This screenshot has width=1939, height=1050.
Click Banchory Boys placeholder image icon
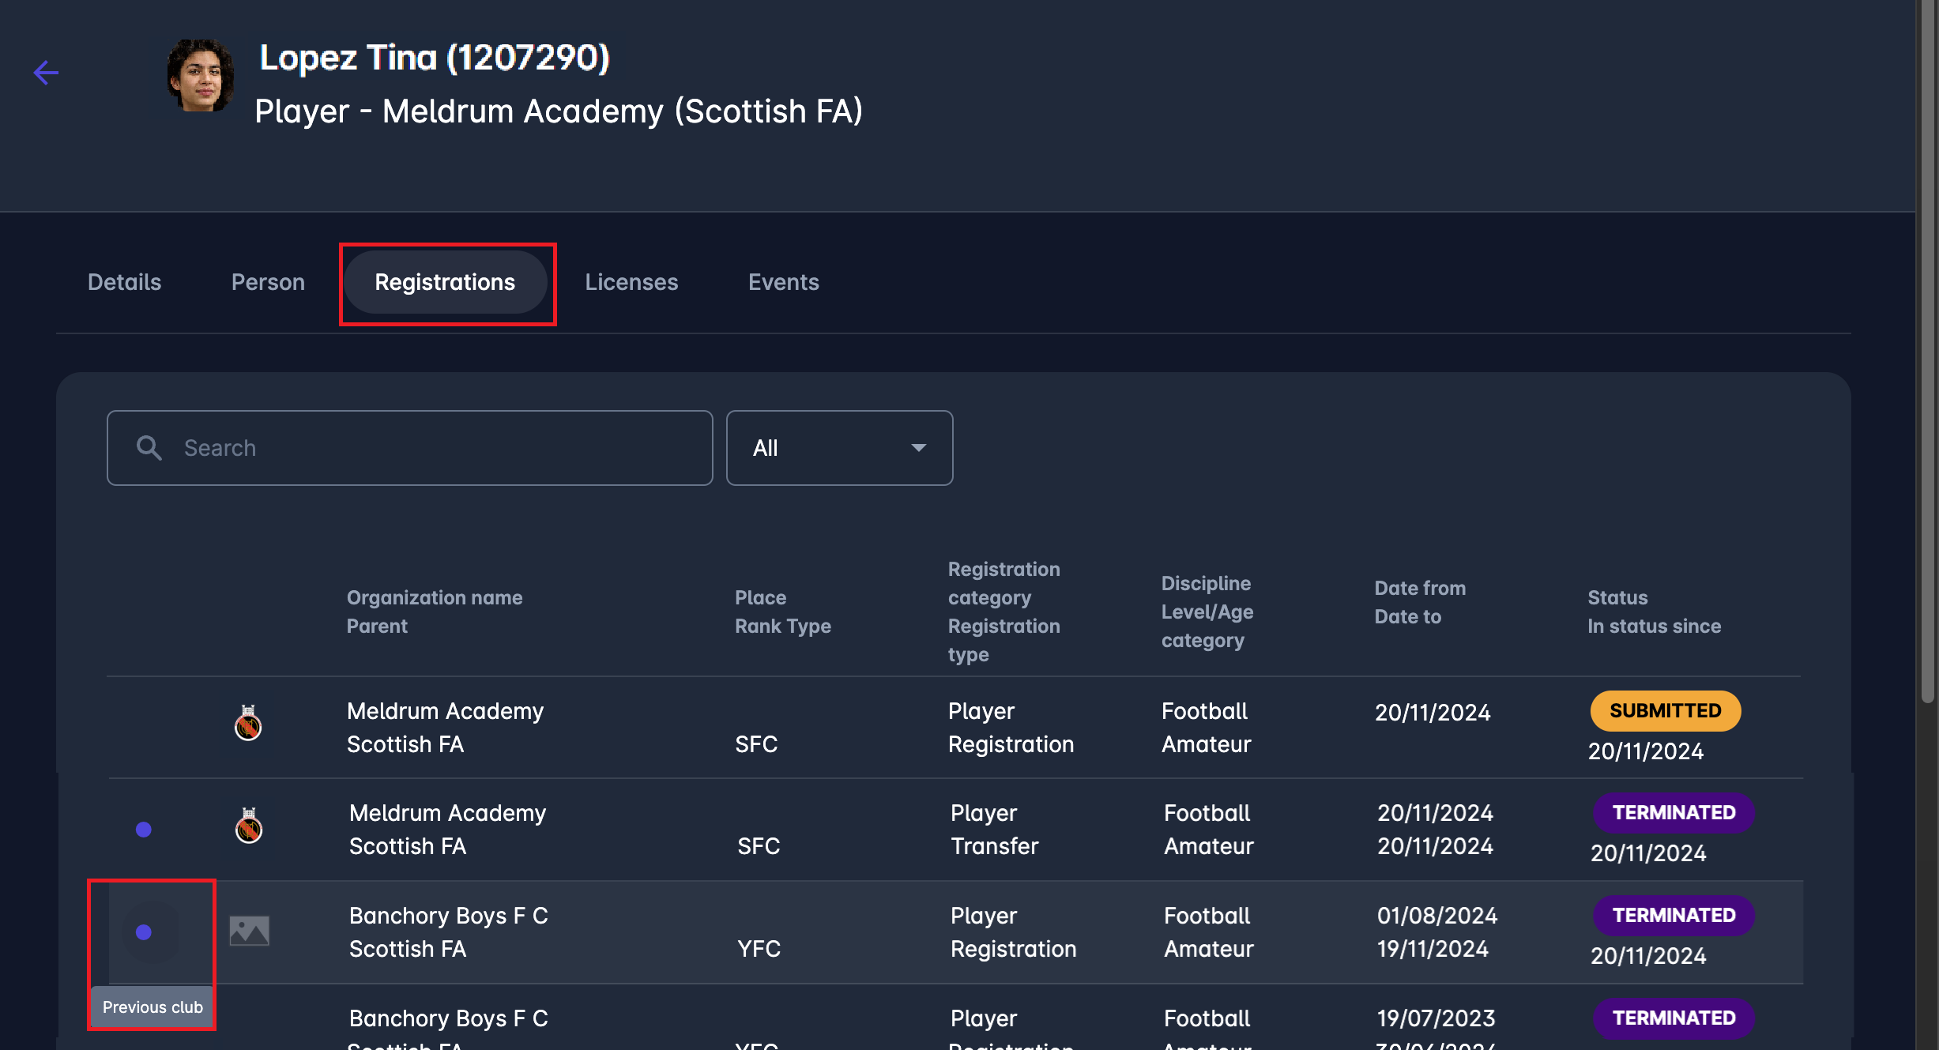coord(250,931)
